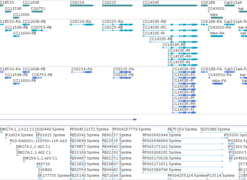Click protein CG6225-PA
Image resolution: width=247 pixels, height=180 pixels.
124,69
